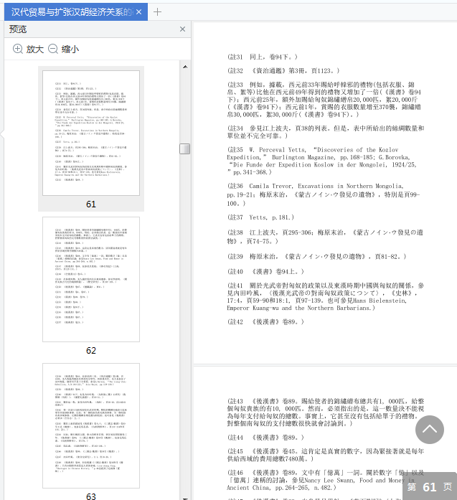Screen dimensions: 457x500
Task: Click footnote 註32 《資治通鑑》 line
Action: click(x=283, y=71)
